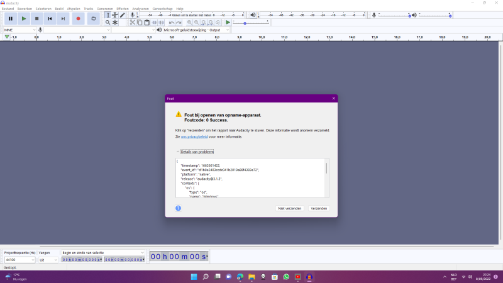The width and height of the screenshot is (503, 283).
Task: Open the Bestand menu
Action: [8, 9]
